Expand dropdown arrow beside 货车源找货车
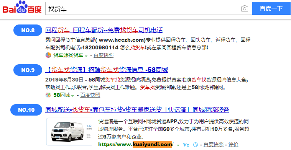The image size is (291, 150). (x=86, y=56)
